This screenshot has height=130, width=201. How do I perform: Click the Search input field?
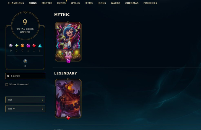click(25, 76)
